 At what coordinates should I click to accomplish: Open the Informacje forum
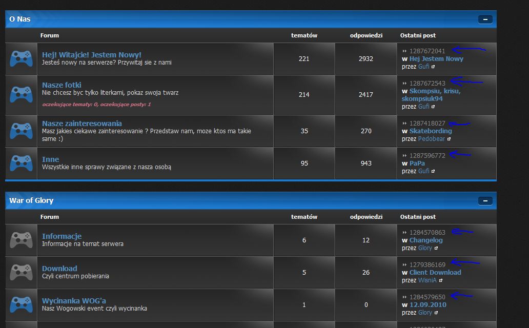coord(62,236)
